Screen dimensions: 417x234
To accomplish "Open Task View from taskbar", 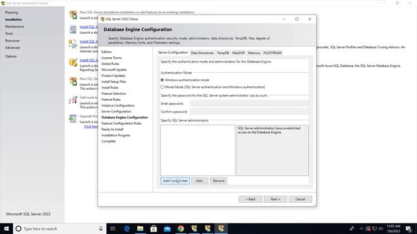I will (113, 228).
